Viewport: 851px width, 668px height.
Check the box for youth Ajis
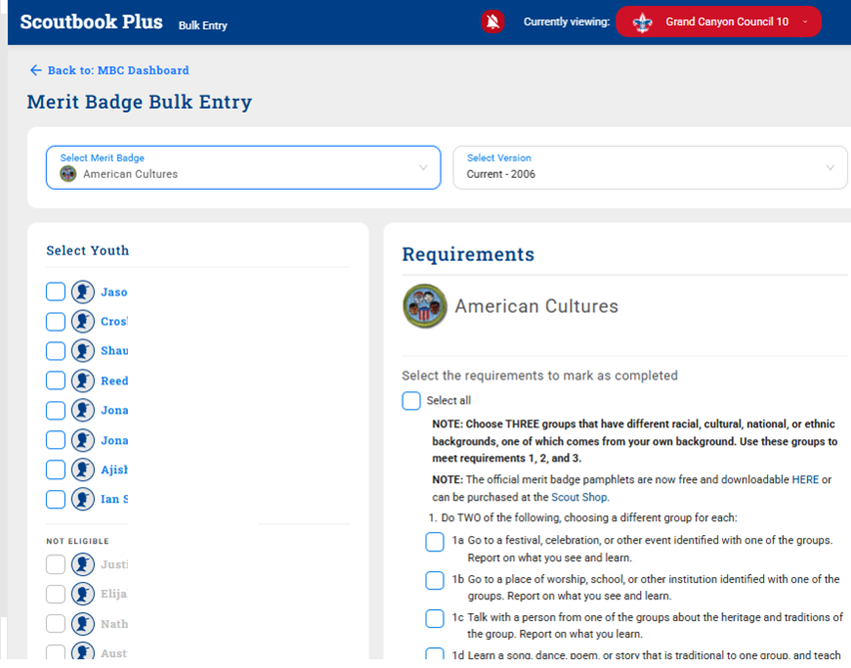pos(55,469)
